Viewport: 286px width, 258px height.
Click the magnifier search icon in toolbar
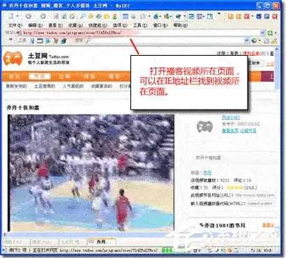pos(83,16)
